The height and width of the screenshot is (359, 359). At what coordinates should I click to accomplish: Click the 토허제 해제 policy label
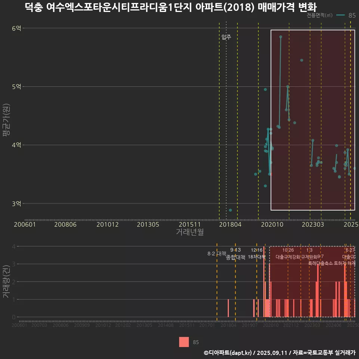click(344, 263)
